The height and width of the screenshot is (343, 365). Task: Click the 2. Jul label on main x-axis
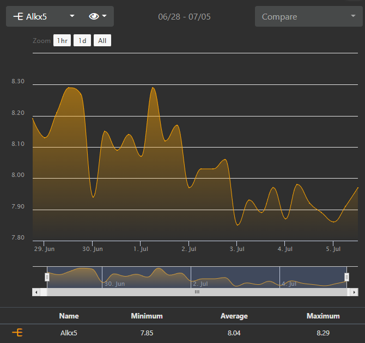(189, 249)
